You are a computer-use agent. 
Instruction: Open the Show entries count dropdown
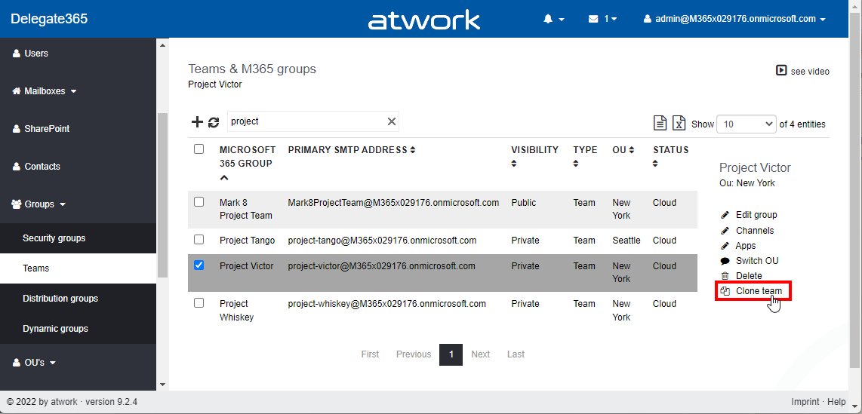coord(747,124)
